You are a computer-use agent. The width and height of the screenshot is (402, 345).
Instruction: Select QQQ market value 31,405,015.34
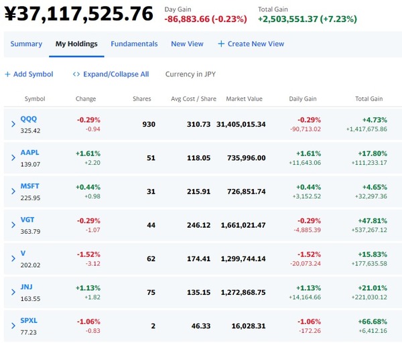pyautogui.click(x=241, y=125)
